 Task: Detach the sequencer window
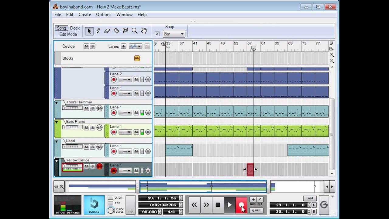coord(331,43)
